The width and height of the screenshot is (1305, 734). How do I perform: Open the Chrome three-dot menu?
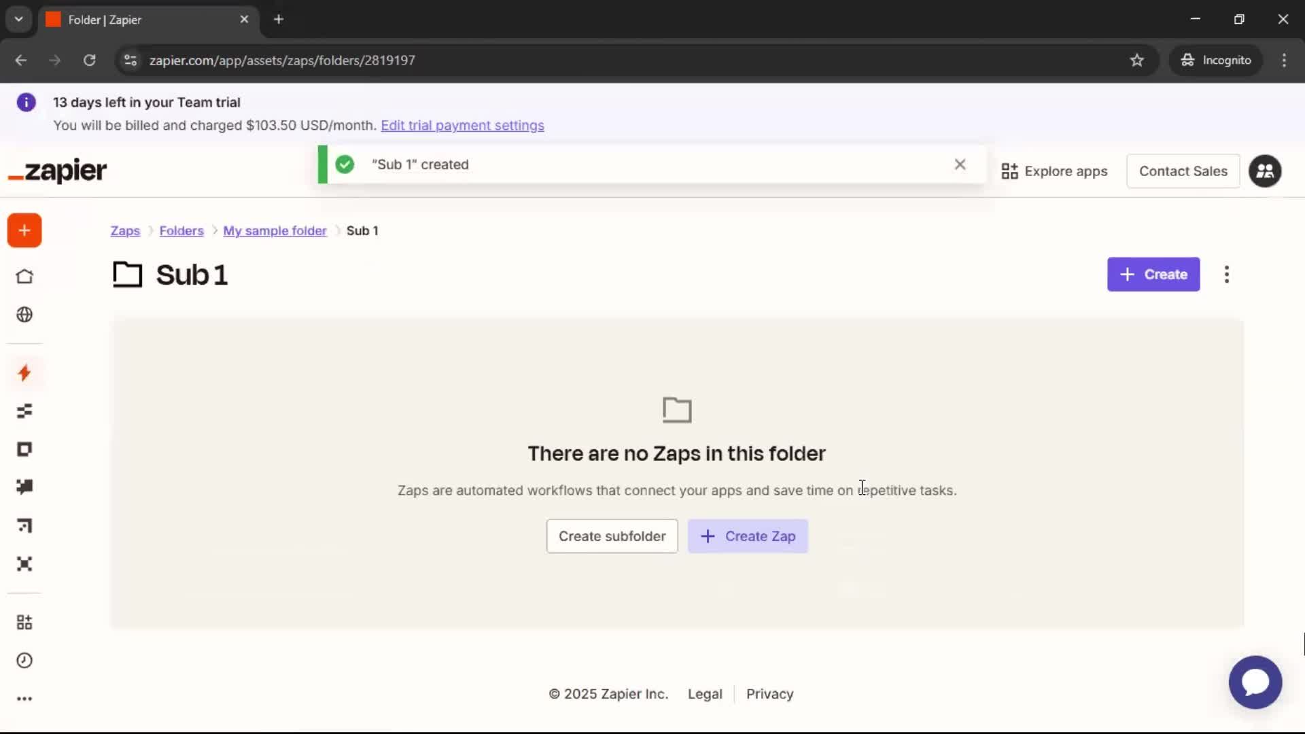tap(1284, 60)
